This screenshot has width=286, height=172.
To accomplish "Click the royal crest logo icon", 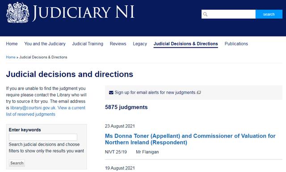I will 18,12.
